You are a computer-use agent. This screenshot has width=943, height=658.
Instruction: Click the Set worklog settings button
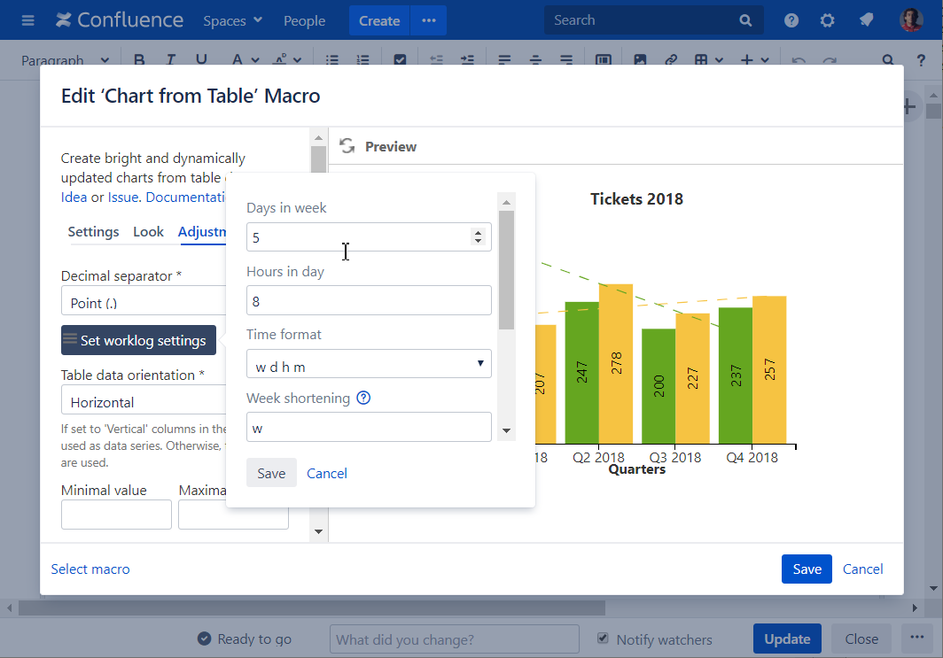138,340
